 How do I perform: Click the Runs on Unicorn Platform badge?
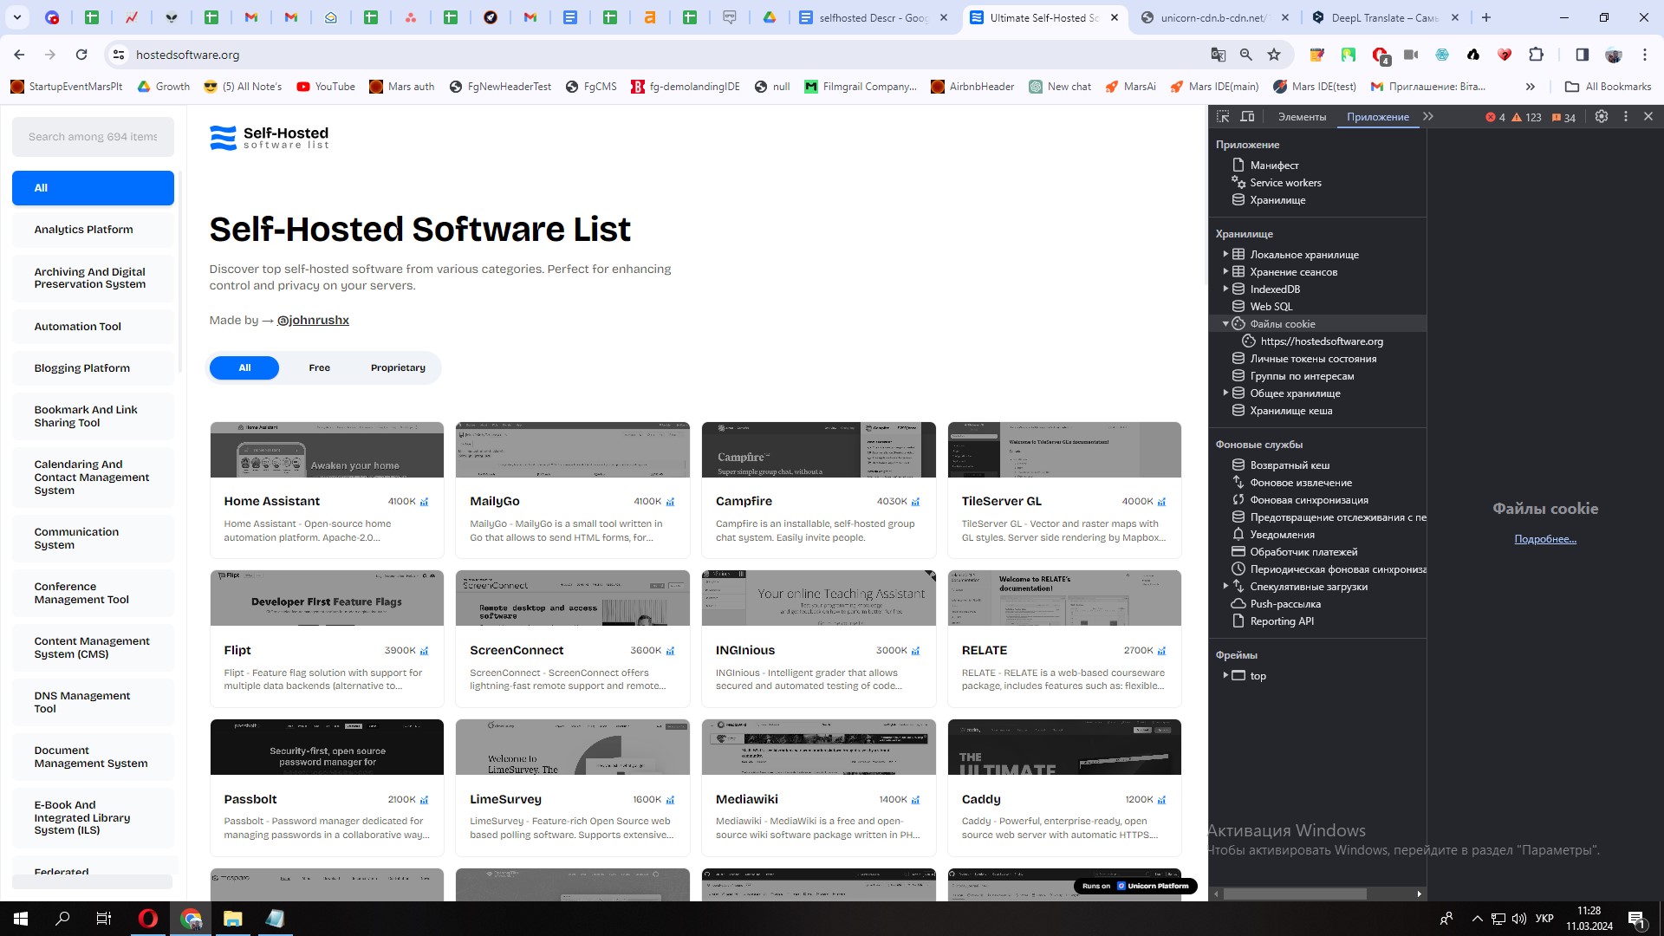1135,886
